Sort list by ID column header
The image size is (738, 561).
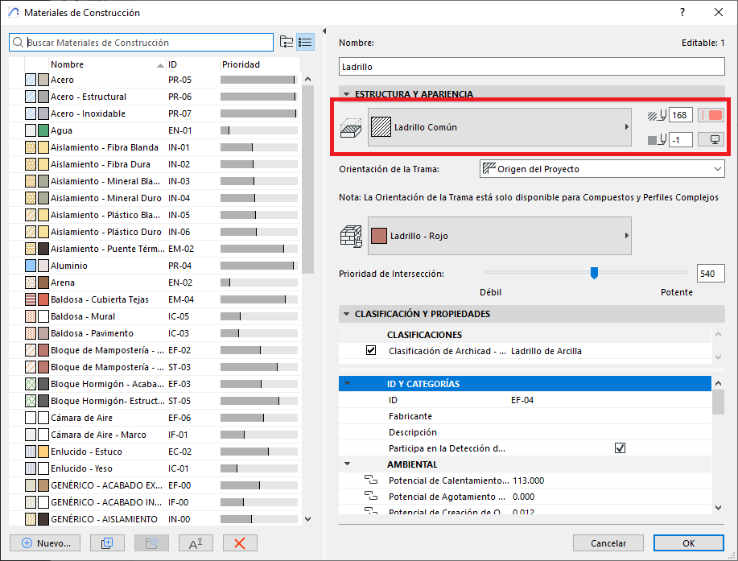(x=190, y=64)
